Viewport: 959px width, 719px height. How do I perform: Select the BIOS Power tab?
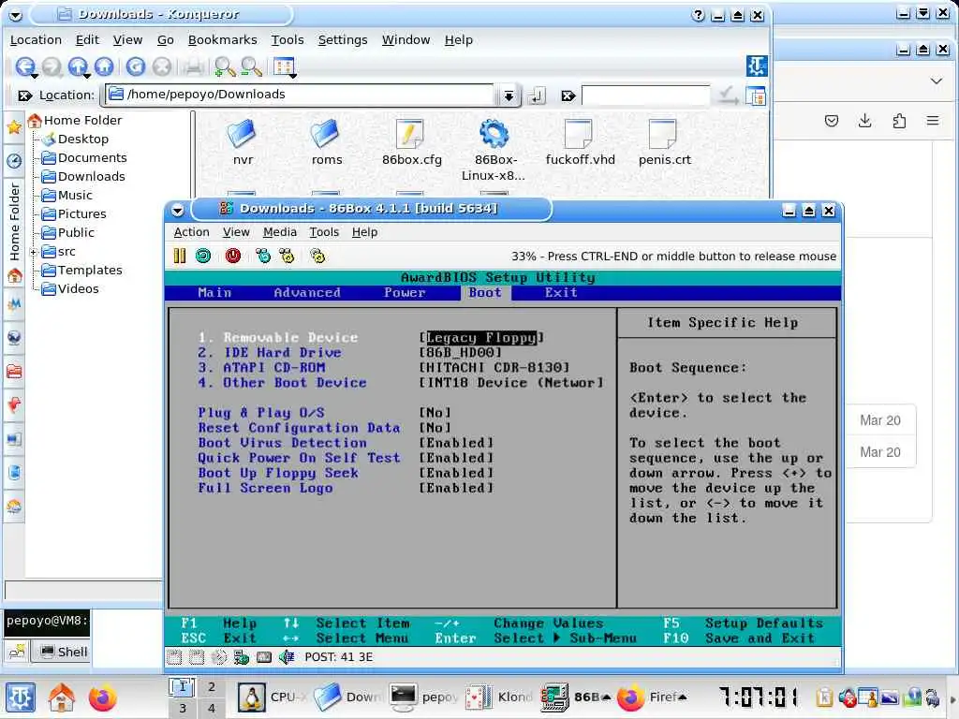pyautogui.click(x=405, y=293)
